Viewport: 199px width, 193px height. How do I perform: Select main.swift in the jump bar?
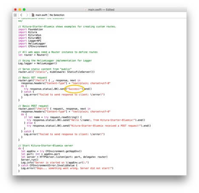pos(41,15)
